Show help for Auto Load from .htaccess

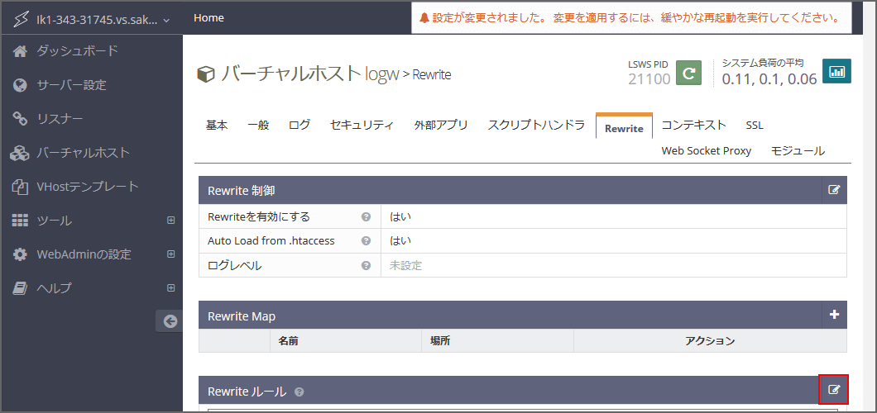point(366,241)
